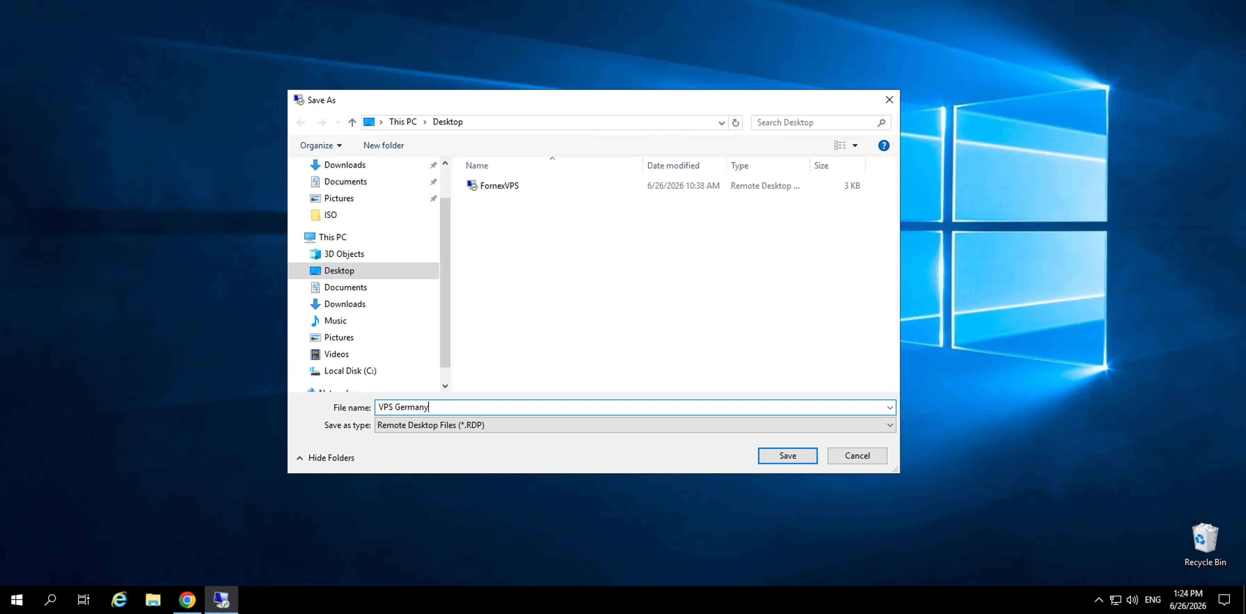Switch to Remote Desktop Connection on taskbar
The width and height of the screenshot is (1246, 614).
click(221, 600)
